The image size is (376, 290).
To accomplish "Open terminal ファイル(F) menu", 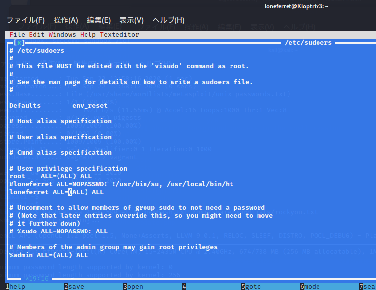I will pyautogui.click(x=26, y=20).
